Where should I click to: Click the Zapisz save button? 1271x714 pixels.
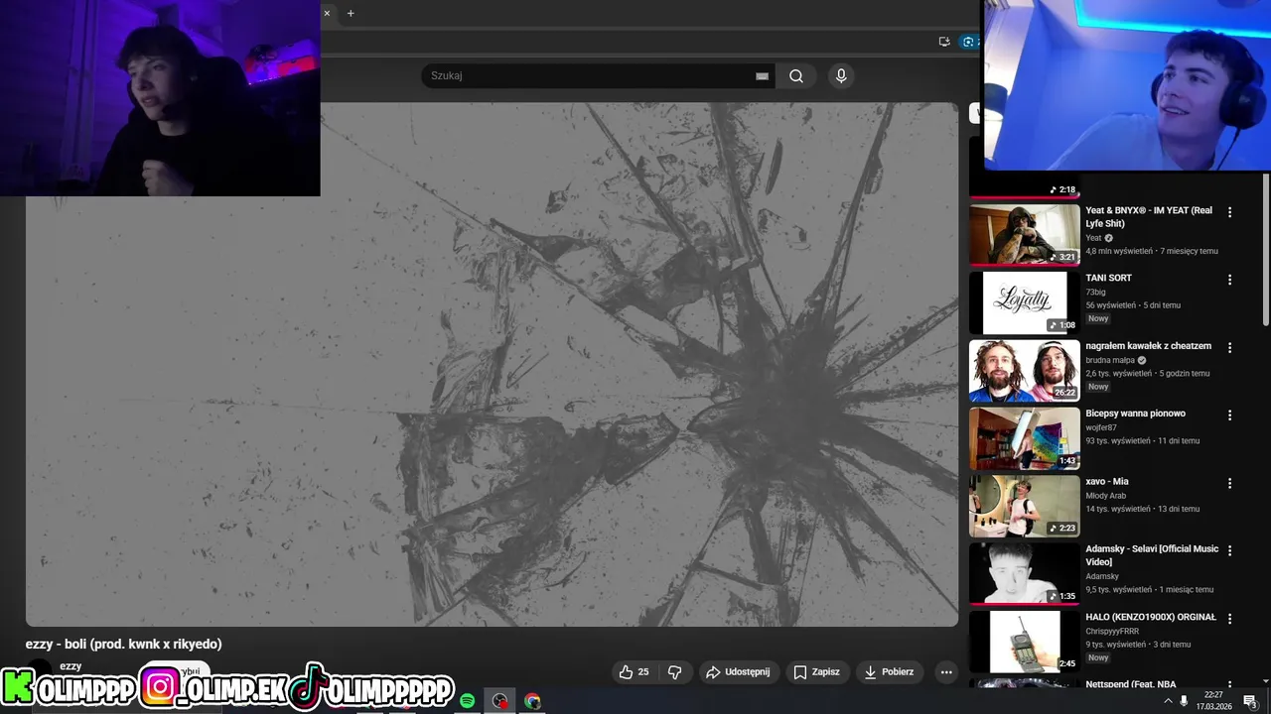point(816,672)
